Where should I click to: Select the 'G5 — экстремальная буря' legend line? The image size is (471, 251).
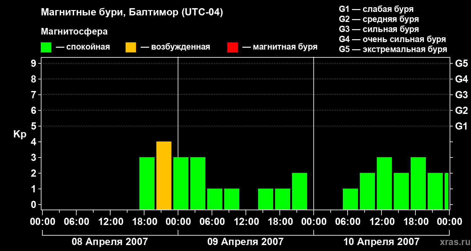pyautogui.click(x=393, y=49)
